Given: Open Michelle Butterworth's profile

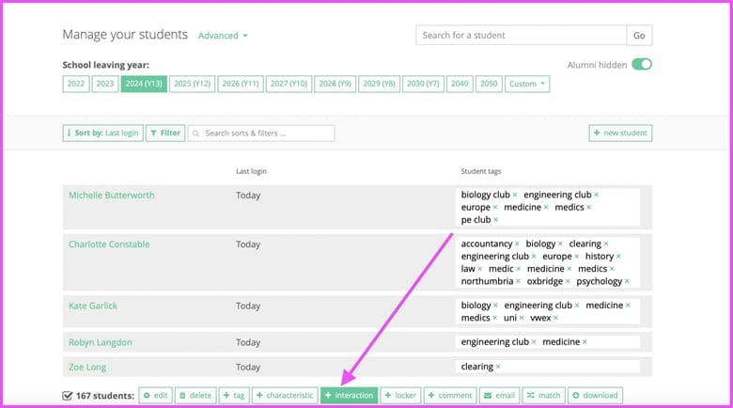Looking at the screenshot, I should tap(111, 196).
